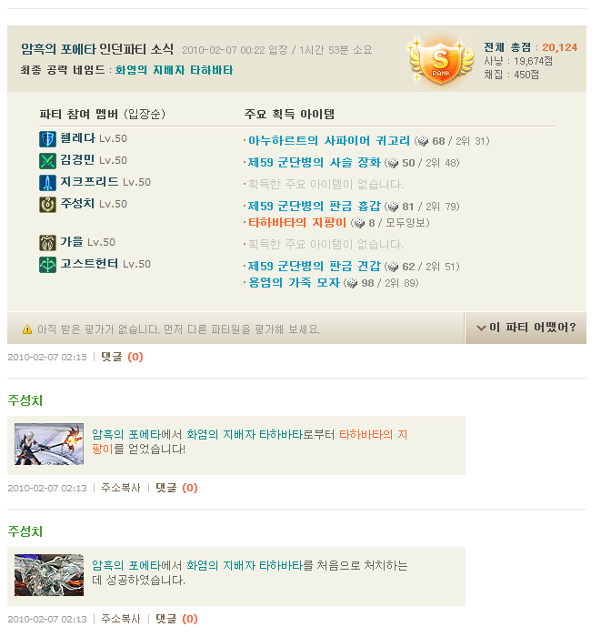601x637 pixels.
Task: Open the orange 타하바타의 지팡이 item link
Action: pyautogui.click(x=297, y=223)
